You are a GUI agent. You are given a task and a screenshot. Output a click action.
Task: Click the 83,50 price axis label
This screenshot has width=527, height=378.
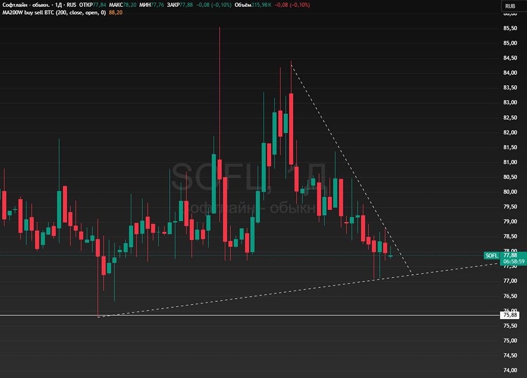510,87
